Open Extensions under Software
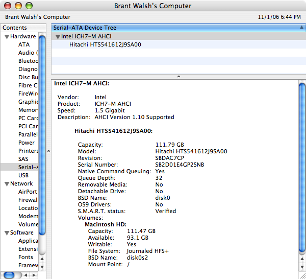Viewport: 306px width, 279px height. [28, 249]
